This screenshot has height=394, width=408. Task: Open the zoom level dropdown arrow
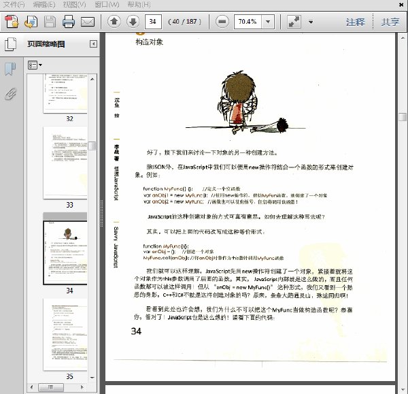point(268,22)
